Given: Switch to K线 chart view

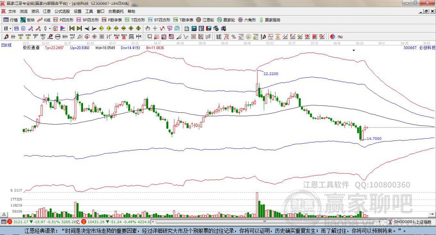Looking at the screenshot, I should [x=44, y=20].
